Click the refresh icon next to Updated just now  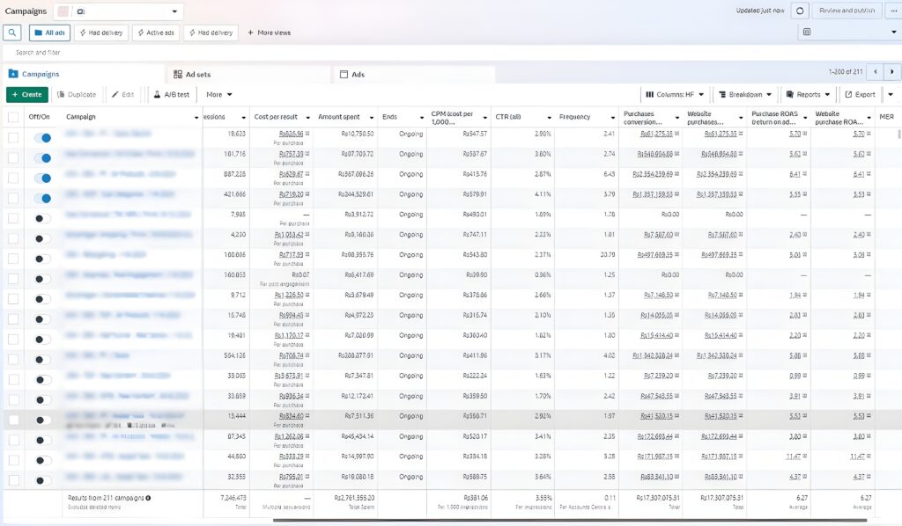pos(800,11)
